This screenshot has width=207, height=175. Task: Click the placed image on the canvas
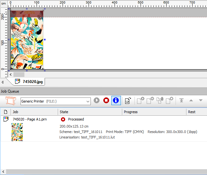click(x=27, y=40)
